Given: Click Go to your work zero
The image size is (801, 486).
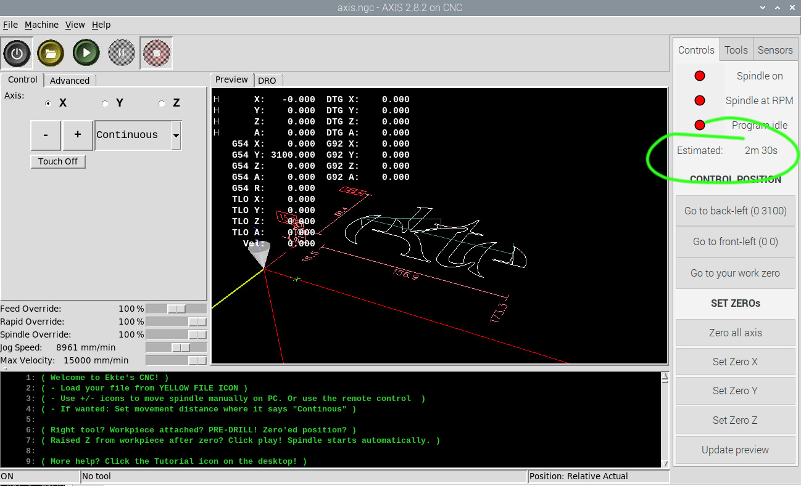Looking at the screenshot, I should pos(735,273).
